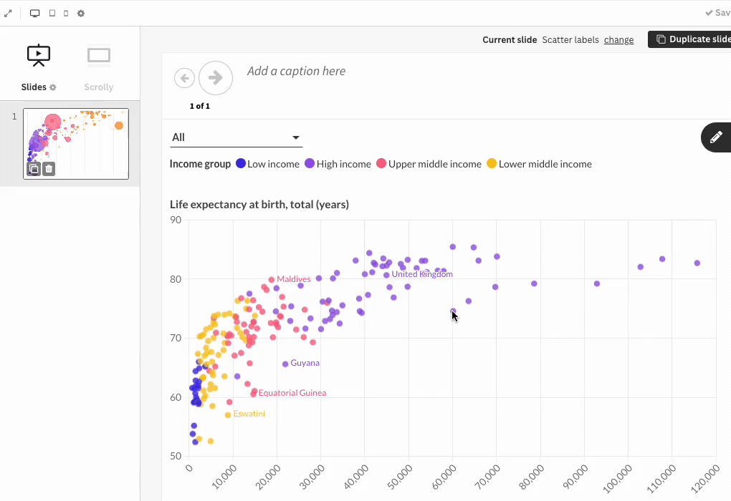
Task: Toggle High income legend filter
Action: tap(338, 164)
